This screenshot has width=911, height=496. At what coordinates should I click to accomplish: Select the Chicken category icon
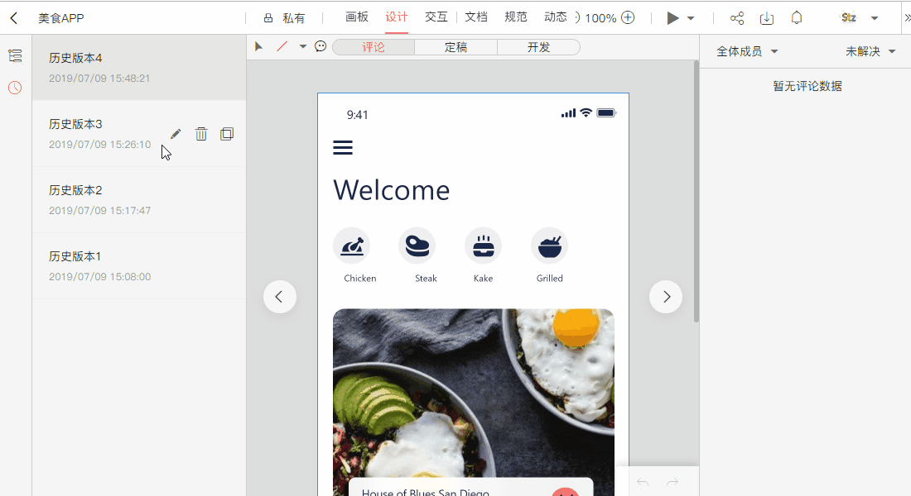click(352, 246)
